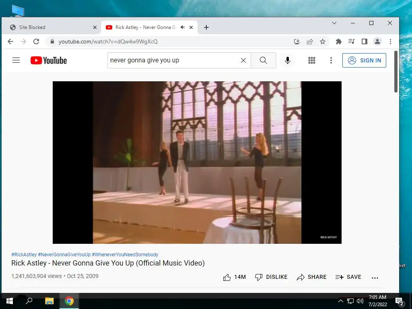Open more actions ellipsis below video

point(375,278)
